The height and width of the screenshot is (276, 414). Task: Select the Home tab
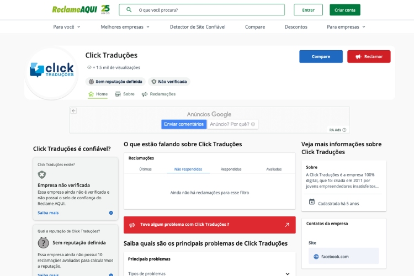(x=98, y=94)
